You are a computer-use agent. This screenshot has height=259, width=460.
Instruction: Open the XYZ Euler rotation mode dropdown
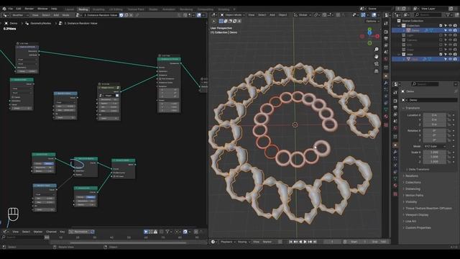[x=435, y=146]
